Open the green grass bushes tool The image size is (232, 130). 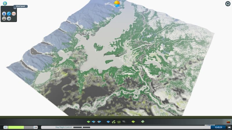pos(118,122)
